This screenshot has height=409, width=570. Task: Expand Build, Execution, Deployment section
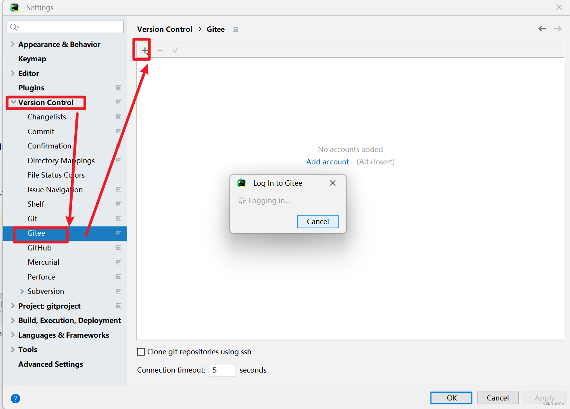(x=13, y=320)
